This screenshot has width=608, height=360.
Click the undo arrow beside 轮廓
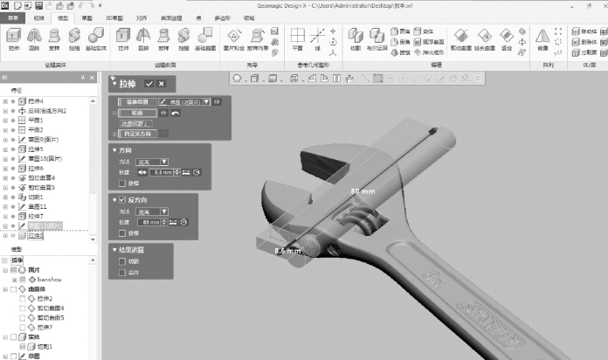[176, 113]
